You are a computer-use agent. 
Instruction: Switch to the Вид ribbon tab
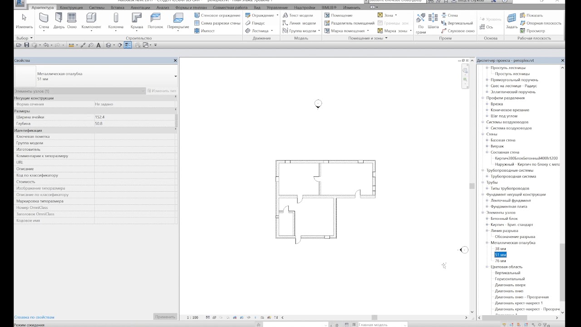pyautogui.click(x=257, y=8)
